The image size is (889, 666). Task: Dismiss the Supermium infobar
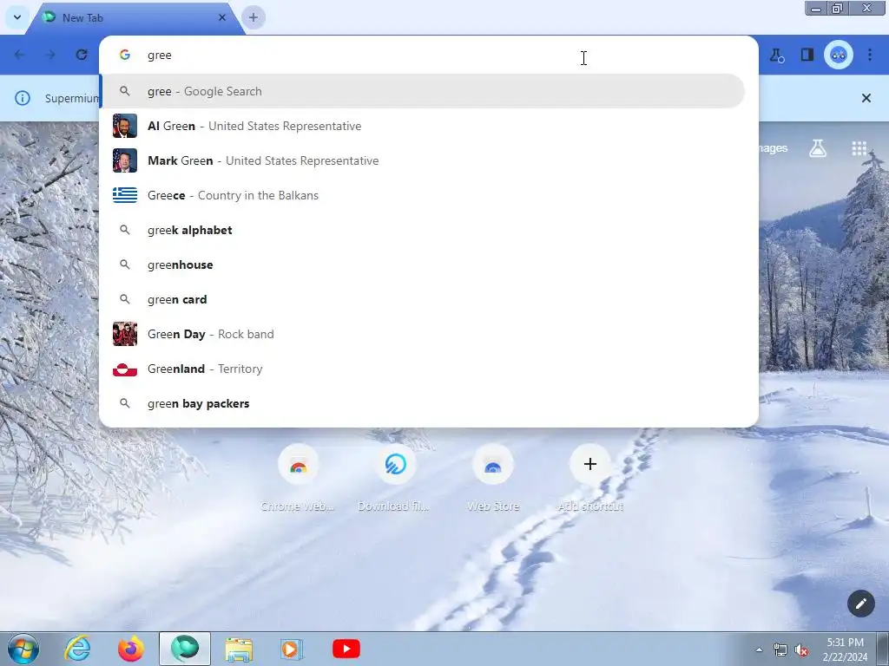point(866,98)
